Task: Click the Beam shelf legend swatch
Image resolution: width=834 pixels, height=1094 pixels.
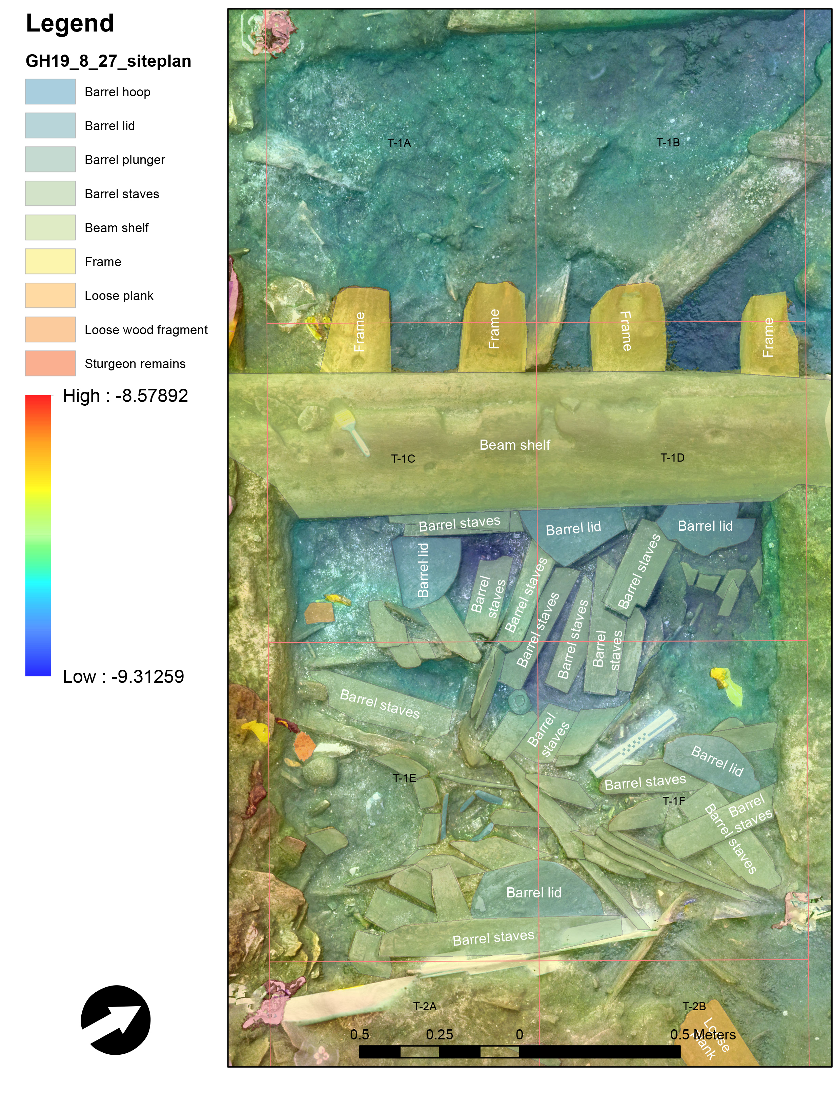Action: coord(50,227)
